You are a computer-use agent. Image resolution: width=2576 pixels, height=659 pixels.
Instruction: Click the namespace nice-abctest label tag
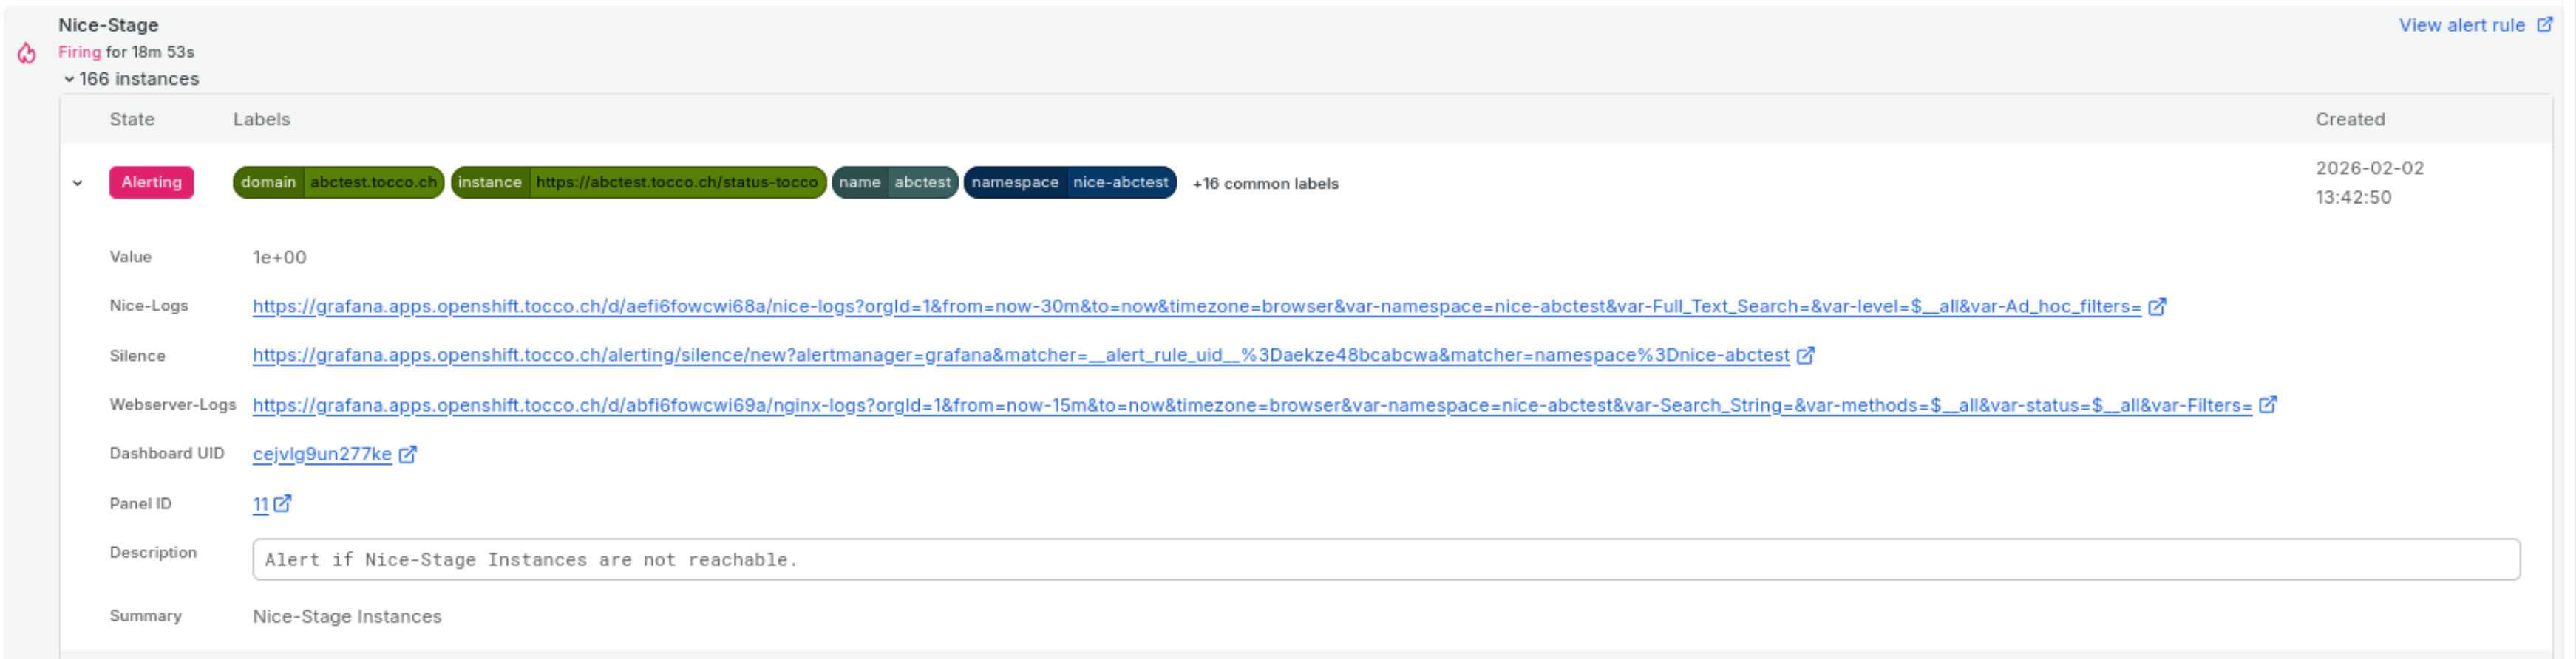coord(1069,183)
